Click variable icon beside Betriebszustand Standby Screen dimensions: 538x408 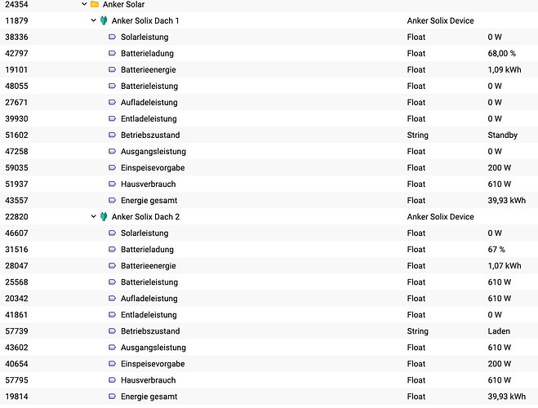pyautogui.click(x=112, y=135)
